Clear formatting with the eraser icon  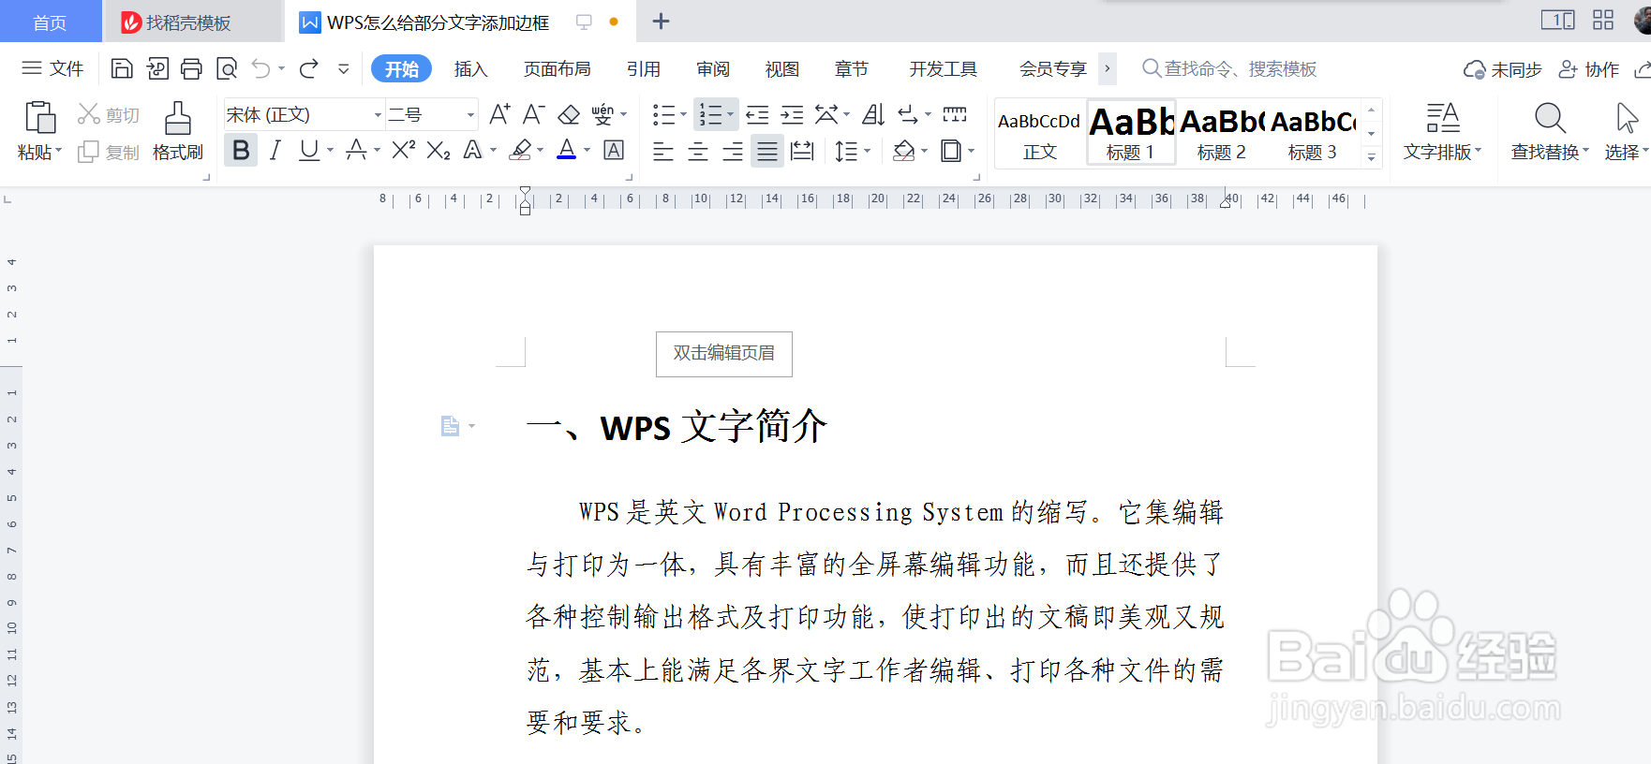tap(569, 114)
